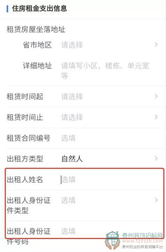This screenshot has width=166, height=252.
Task: Click the house logo watermark icon
Action: [x=113, y=240]
